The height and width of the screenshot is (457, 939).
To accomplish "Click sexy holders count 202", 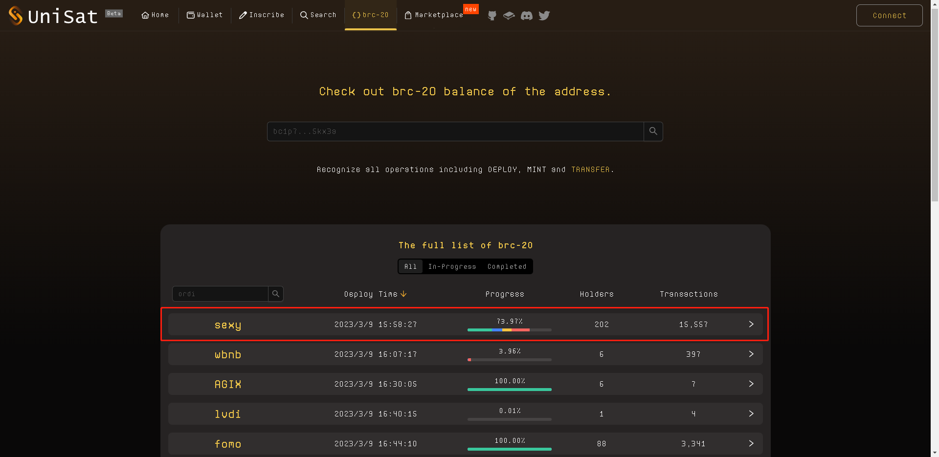I will 602,325.
